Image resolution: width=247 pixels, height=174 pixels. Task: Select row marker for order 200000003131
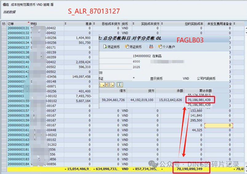[x=4, y=28]
